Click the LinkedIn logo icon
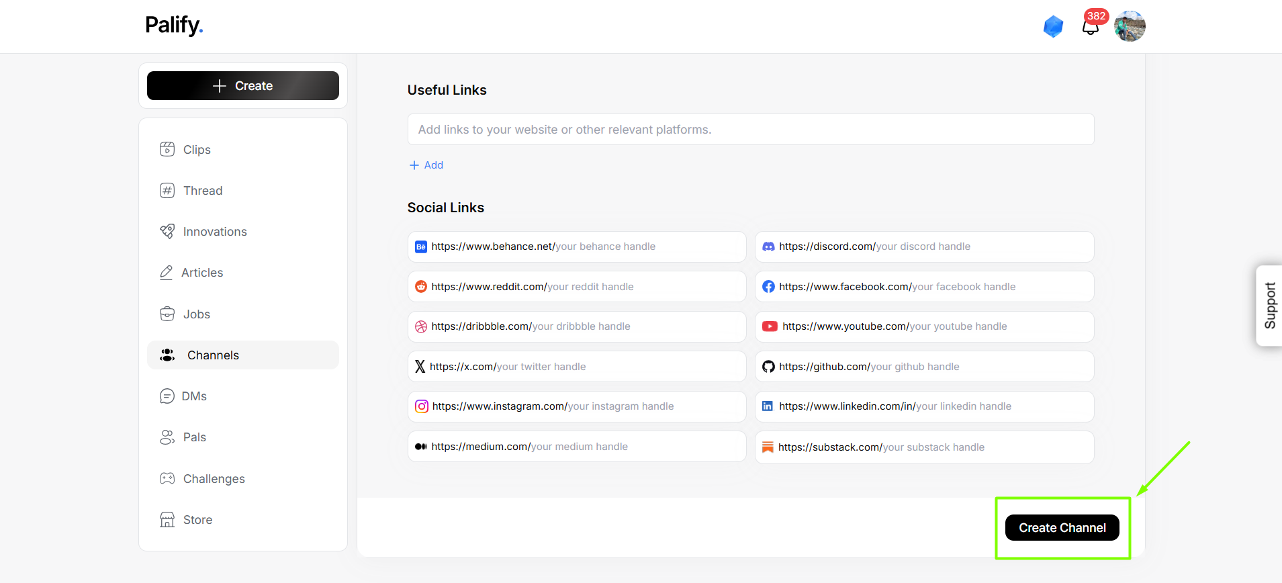Screen dimensions: 1282x583 pyautogui.click(x=768, y=406)
